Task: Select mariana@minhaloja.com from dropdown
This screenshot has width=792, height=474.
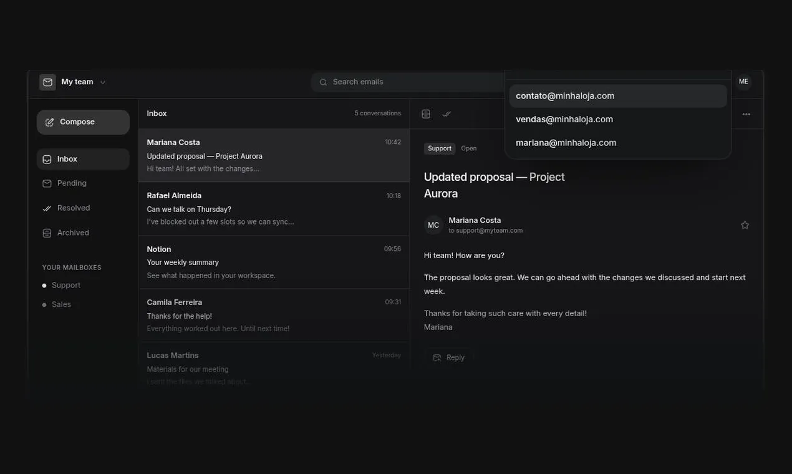Action: [x=618, y=143]
